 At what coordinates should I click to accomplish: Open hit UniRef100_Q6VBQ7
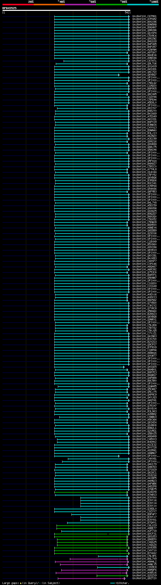[x=144, y=75]
